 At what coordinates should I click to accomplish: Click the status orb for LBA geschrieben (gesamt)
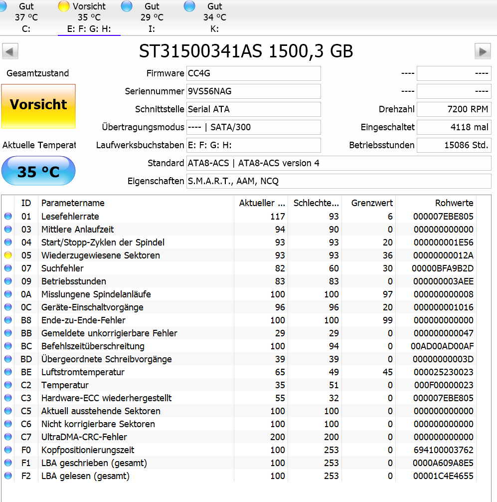(x=8, y=463)
